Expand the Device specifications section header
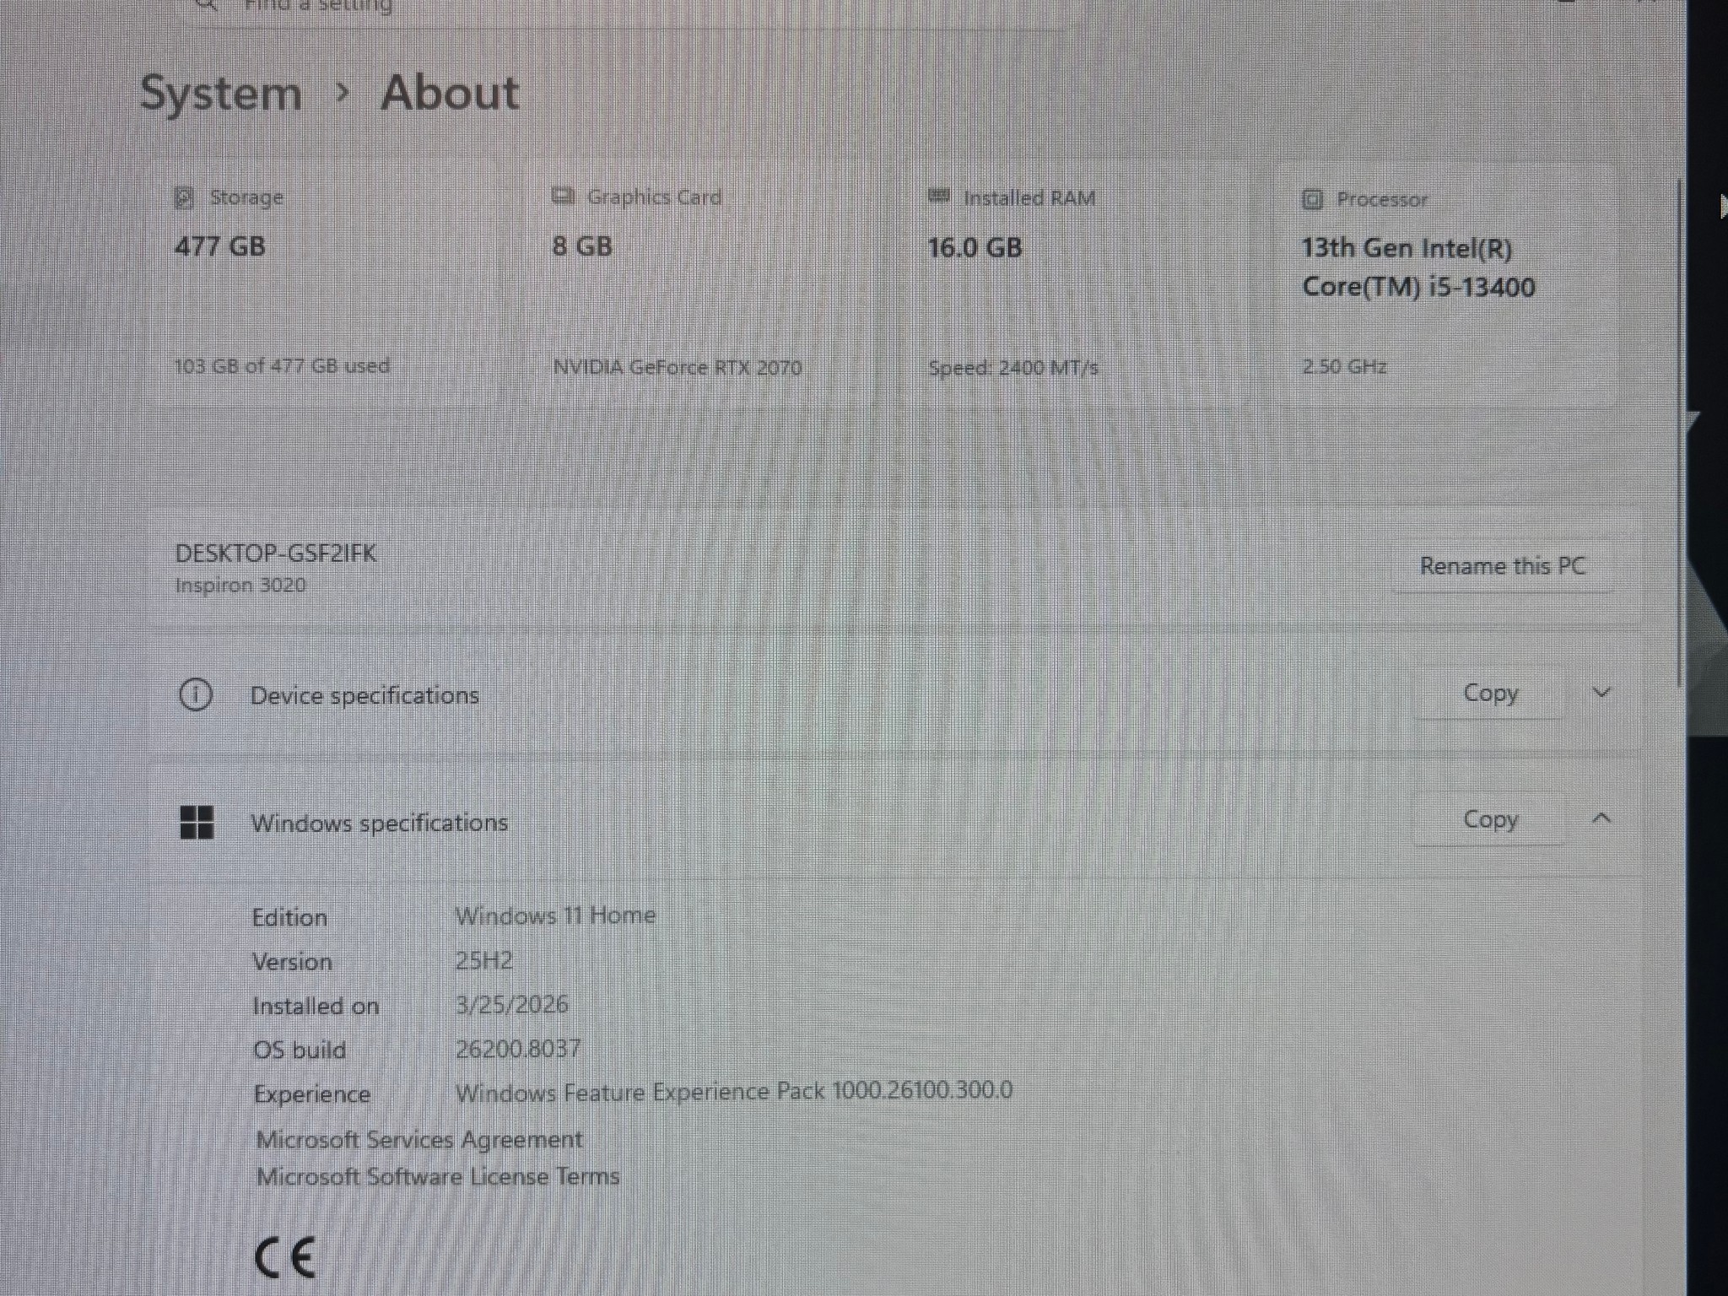 896,694
